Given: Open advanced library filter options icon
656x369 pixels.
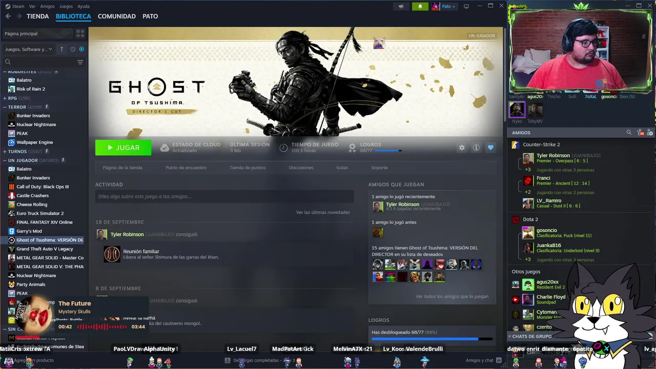Looking at the screenshot, I should [80, 62].
